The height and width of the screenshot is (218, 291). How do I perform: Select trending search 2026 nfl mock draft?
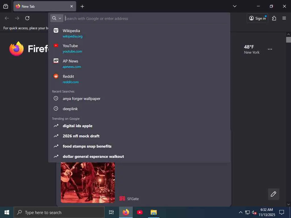(139, 136)
